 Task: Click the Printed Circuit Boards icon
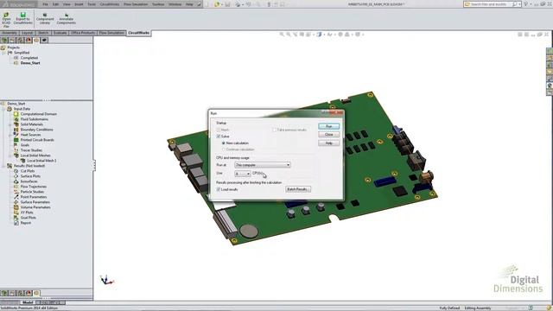pyautogui.click(x=16, y=140)
